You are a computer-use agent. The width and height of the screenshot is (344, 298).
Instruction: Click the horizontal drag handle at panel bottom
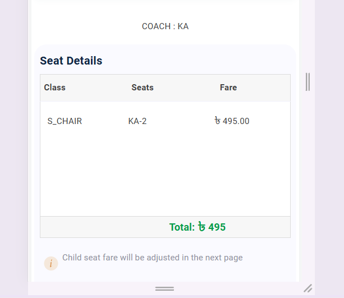(x=164, y=288)
